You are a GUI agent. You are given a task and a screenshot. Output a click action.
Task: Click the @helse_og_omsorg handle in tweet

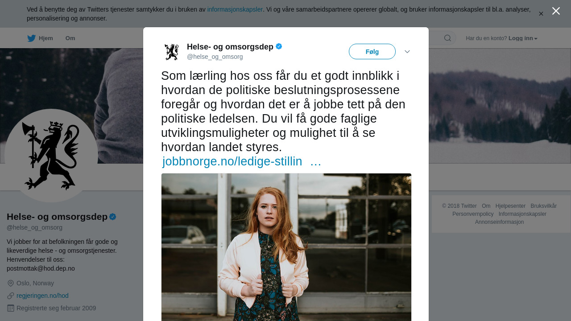point(215,57)
